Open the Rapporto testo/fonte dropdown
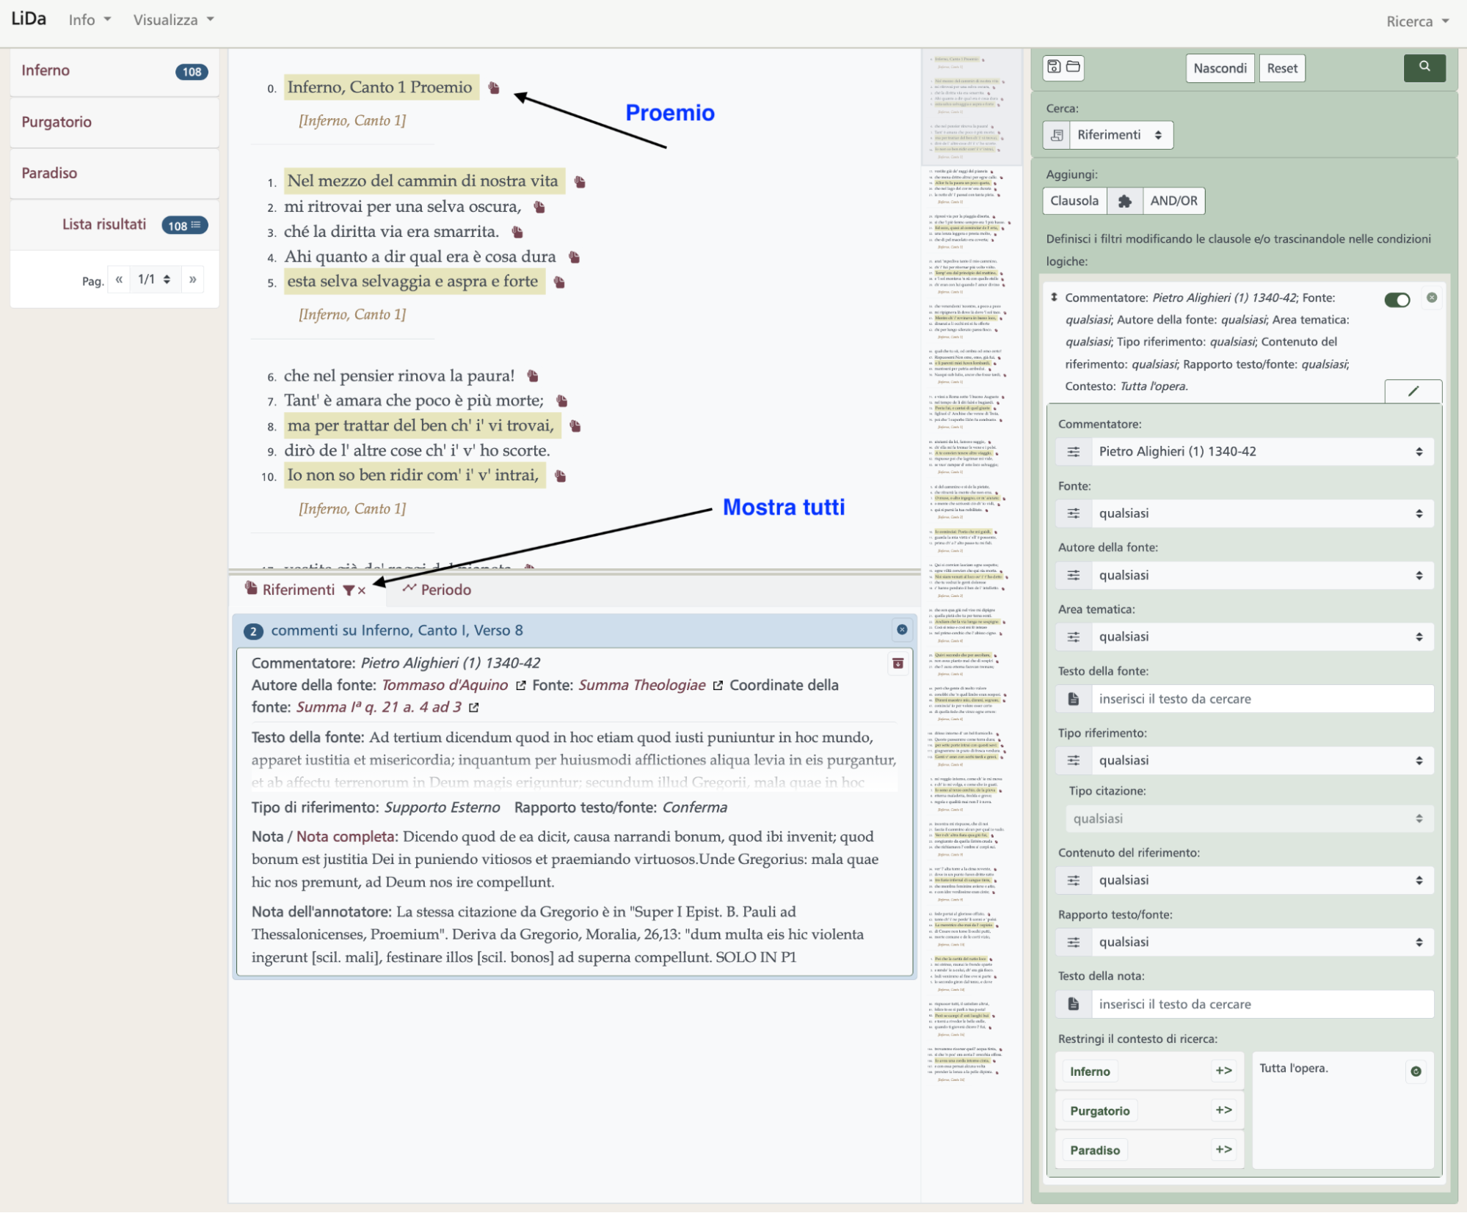The height and width of the screenshot is (1213, 1467). [1262, 942]
